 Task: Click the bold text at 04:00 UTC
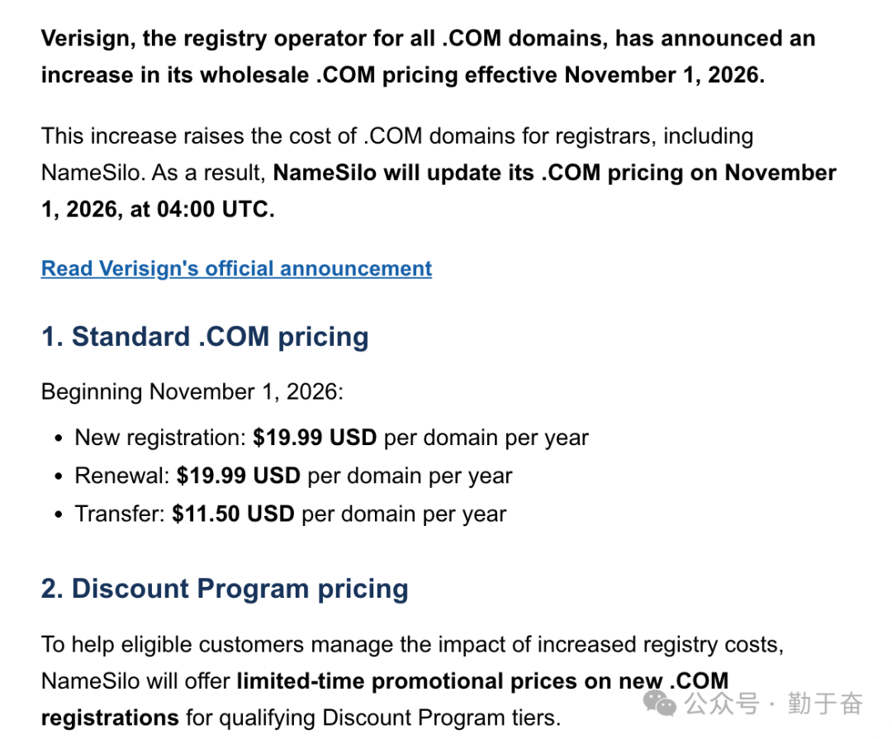[202, 210]
